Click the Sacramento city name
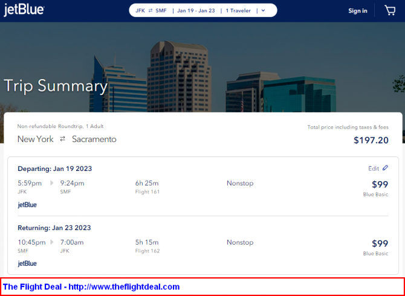Viewport: 405px width, 296px height. tap(94, 140)
